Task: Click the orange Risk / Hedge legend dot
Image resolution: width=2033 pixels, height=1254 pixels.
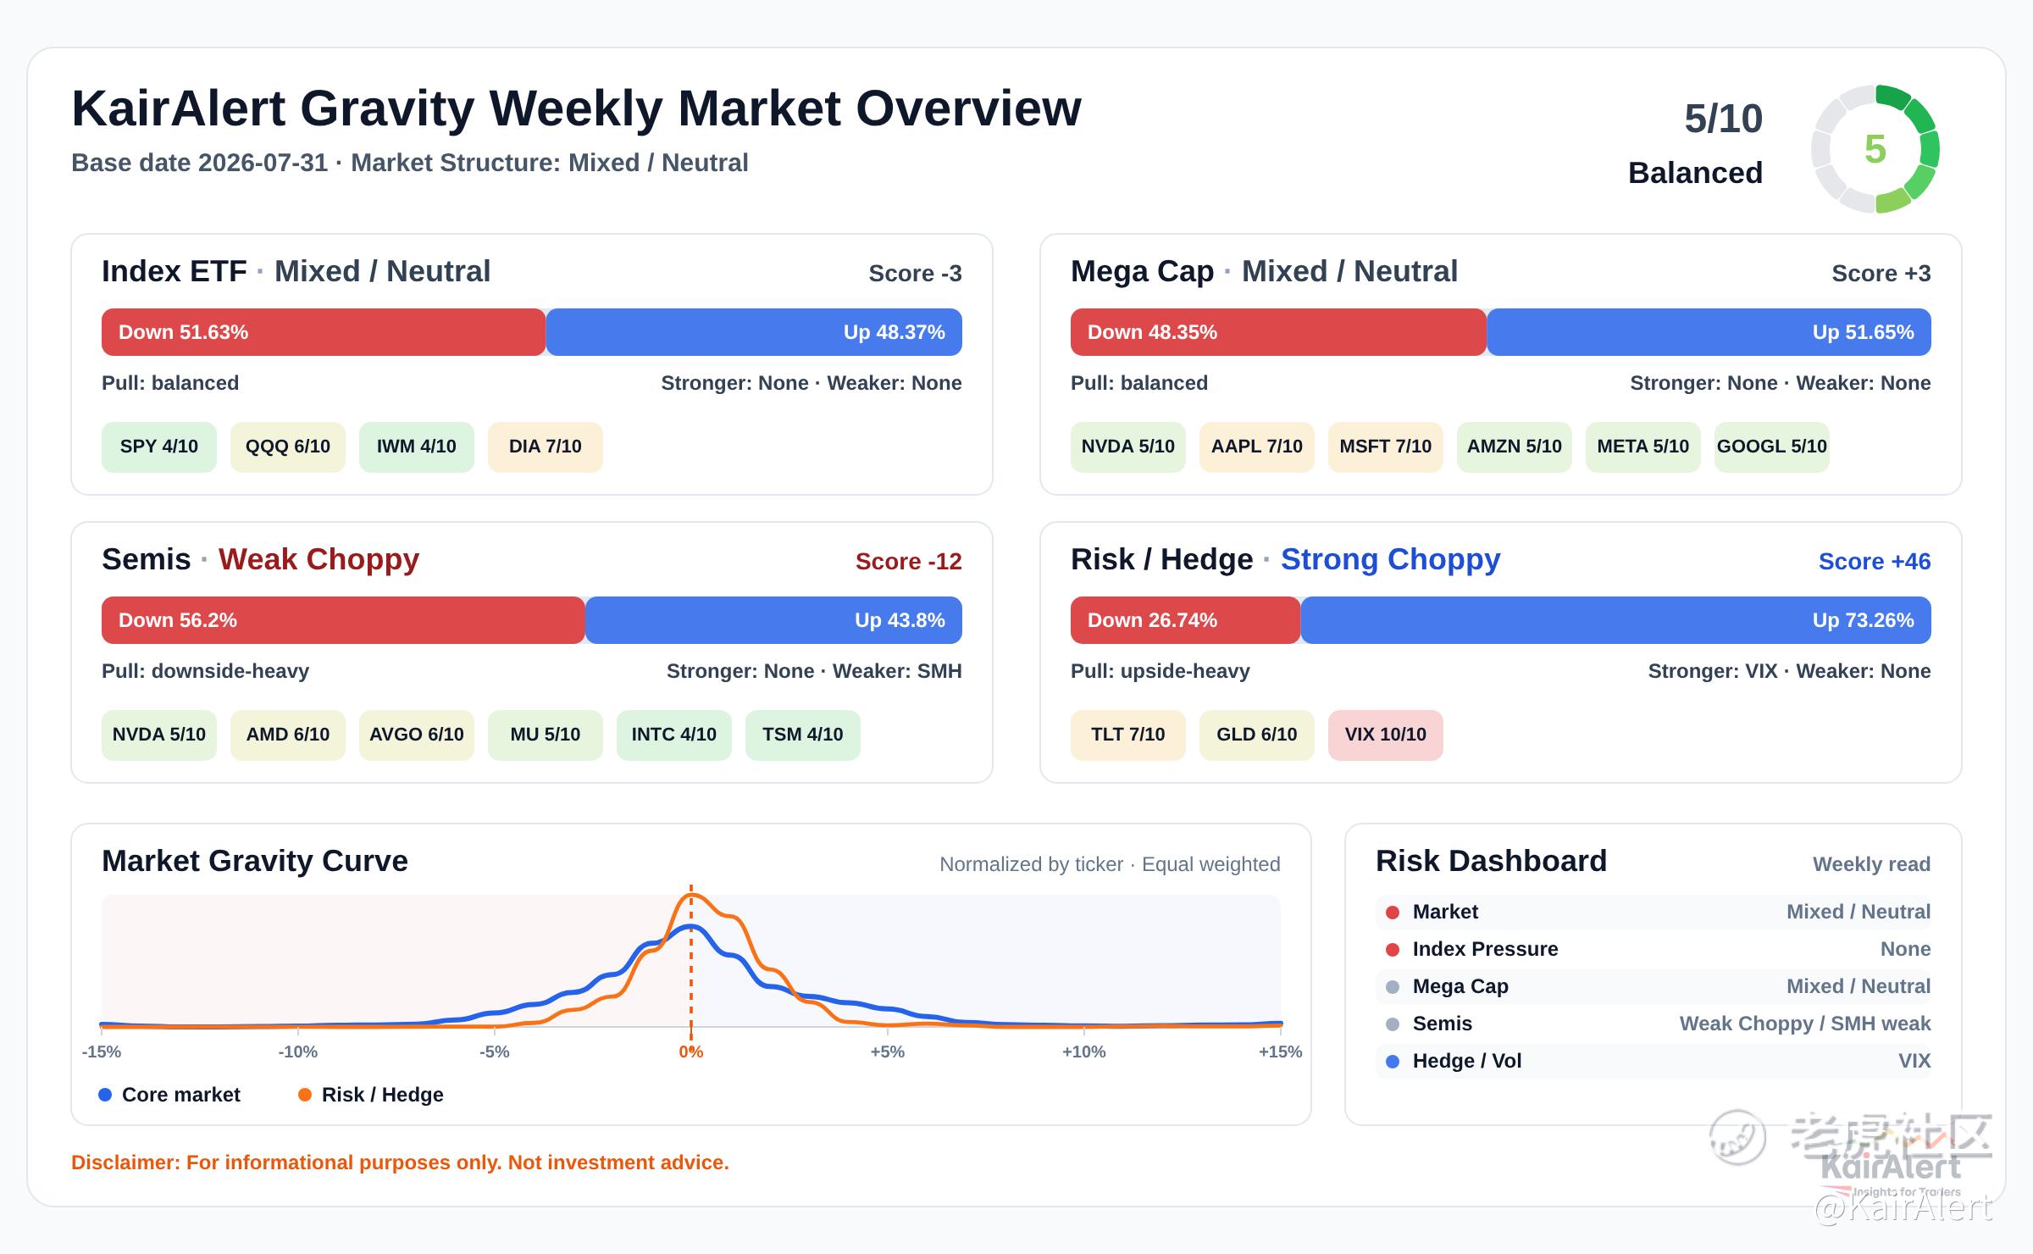Action: click(305, 1095)
